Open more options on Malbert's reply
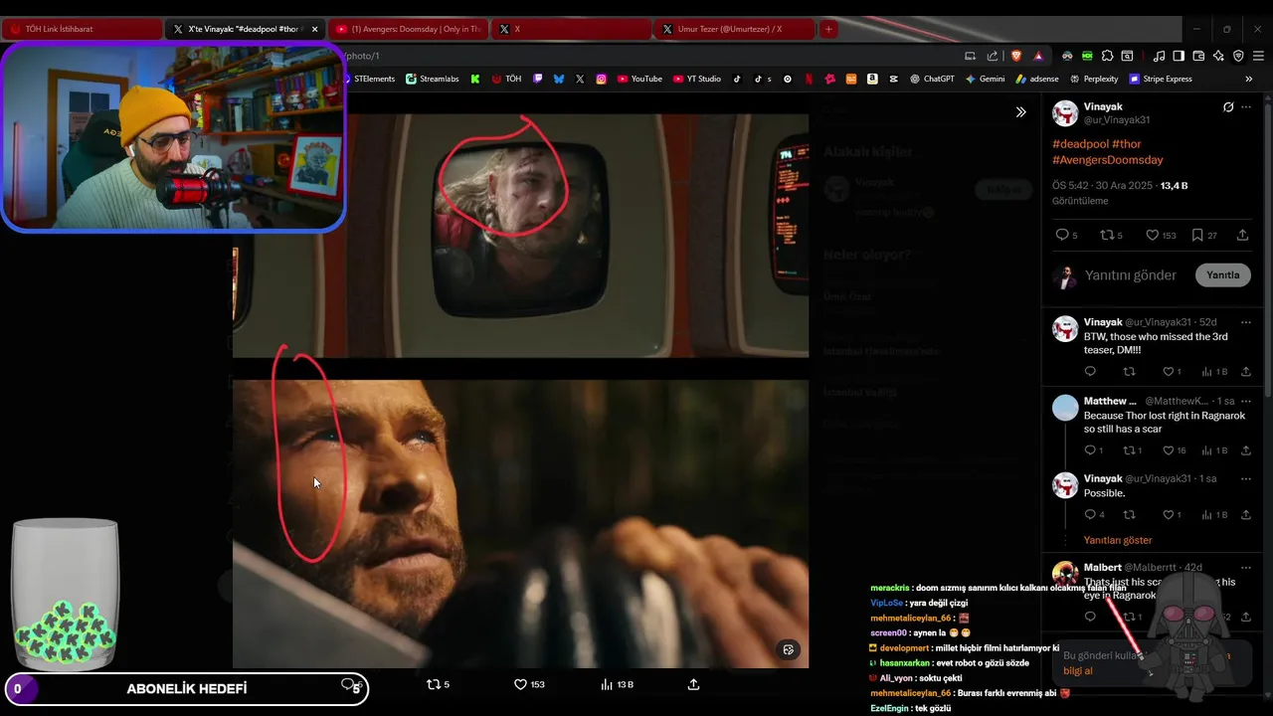 1246,567
